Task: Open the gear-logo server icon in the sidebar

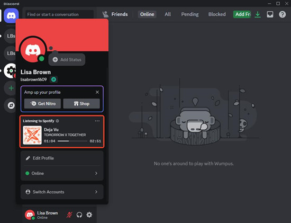Action: (x=11, y=70)
